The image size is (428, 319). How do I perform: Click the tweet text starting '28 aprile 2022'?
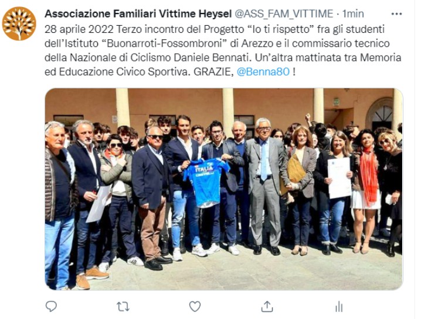[x=223, y=50]
